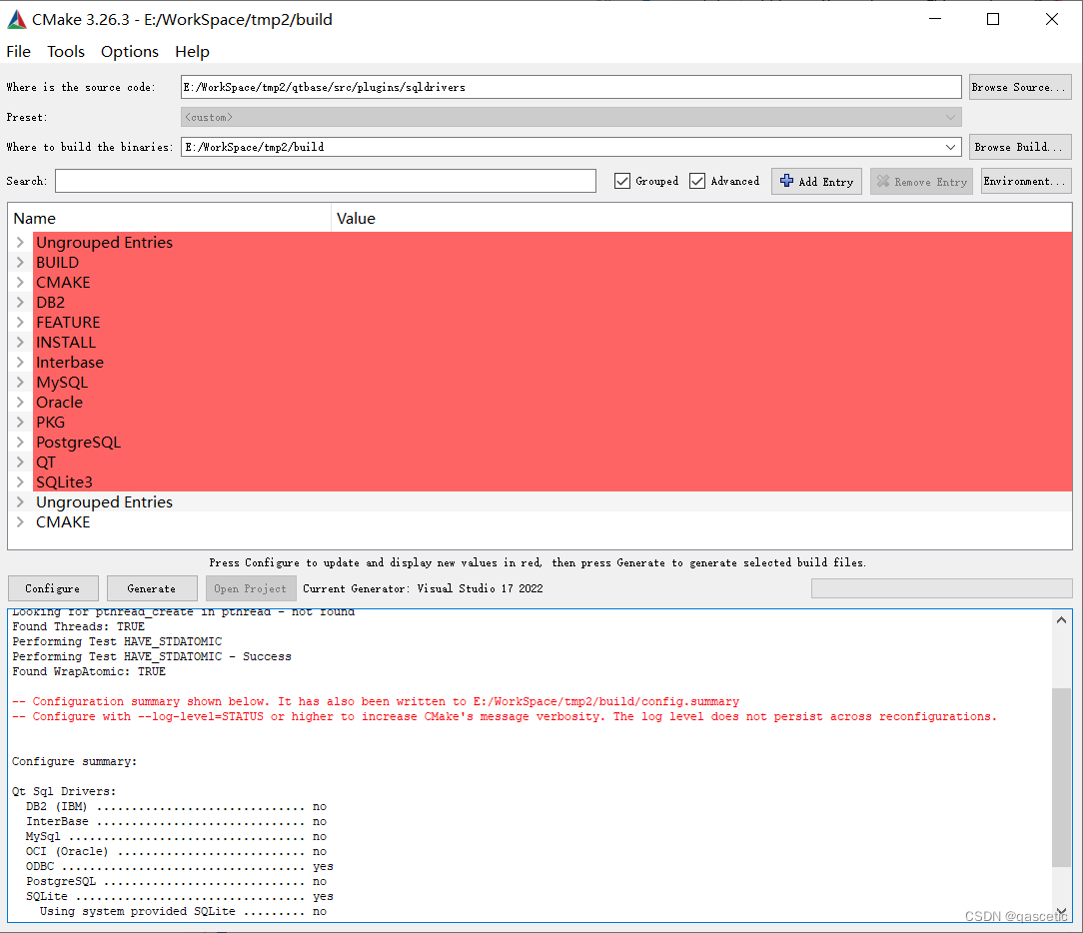Open the Tools menu

tap(66, 52)
